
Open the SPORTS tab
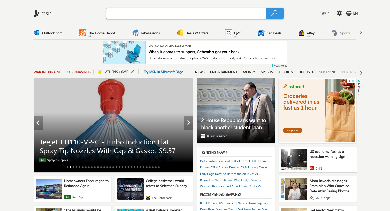tap(267, 72)
